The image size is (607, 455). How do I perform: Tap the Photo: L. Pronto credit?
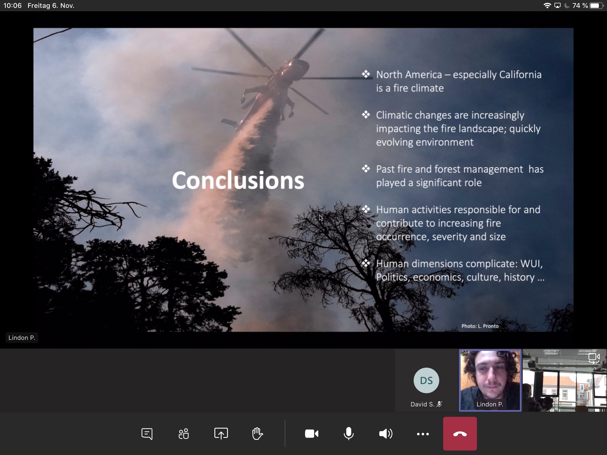(480, 326)
